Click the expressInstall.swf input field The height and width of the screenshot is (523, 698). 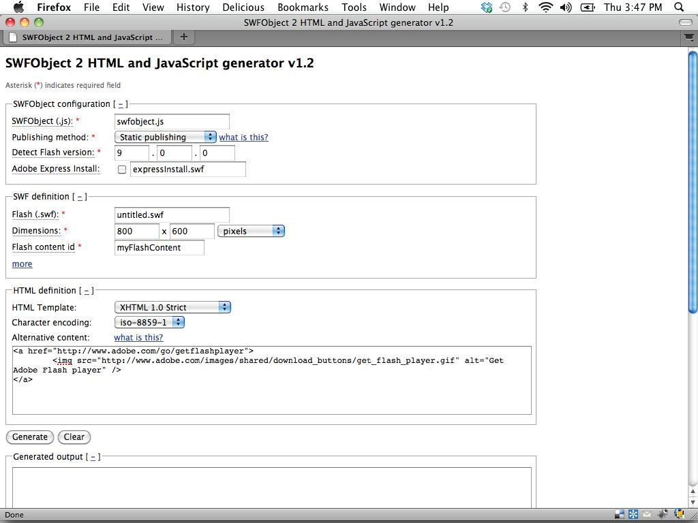pos(188,169)
